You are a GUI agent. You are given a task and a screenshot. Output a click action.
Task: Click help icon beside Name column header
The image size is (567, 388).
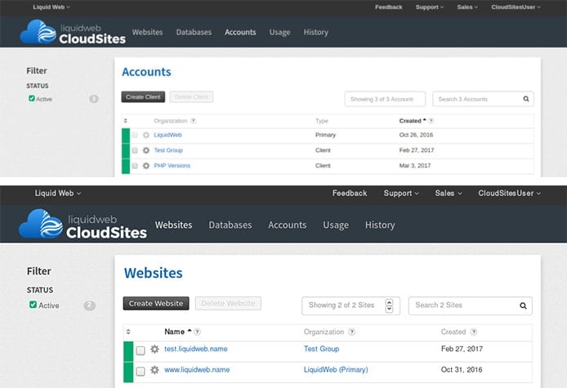pyautogui.click(x=197, y=332)
